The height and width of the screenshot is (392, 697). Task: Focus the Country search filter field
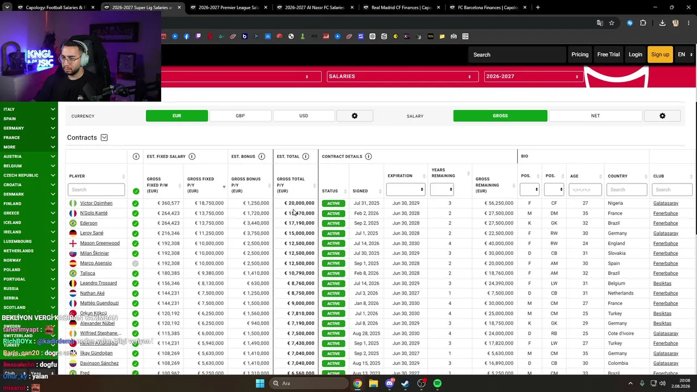click(627, 189)
